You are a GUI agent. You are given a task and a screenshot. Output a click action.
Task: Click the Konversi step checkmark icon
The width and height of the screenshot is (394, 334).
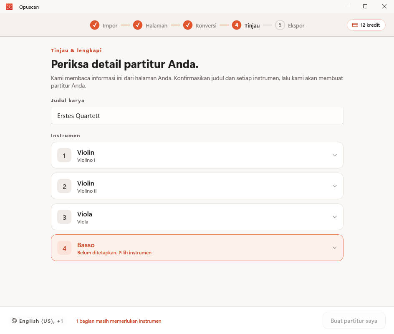pos(188,25)
